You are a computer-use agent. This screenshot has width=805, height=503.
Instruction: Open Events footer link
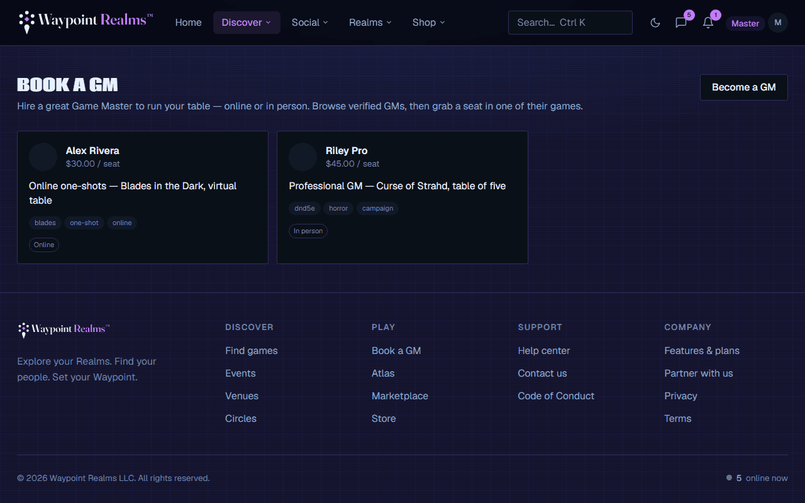pos(240,373)
